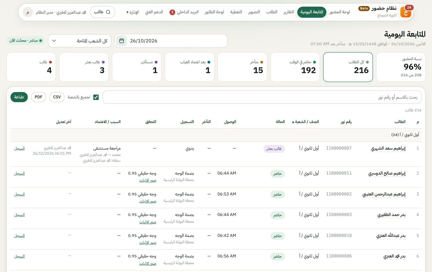Filter by متأخر 15 card
Screen dimensions: 432x272
242,67
